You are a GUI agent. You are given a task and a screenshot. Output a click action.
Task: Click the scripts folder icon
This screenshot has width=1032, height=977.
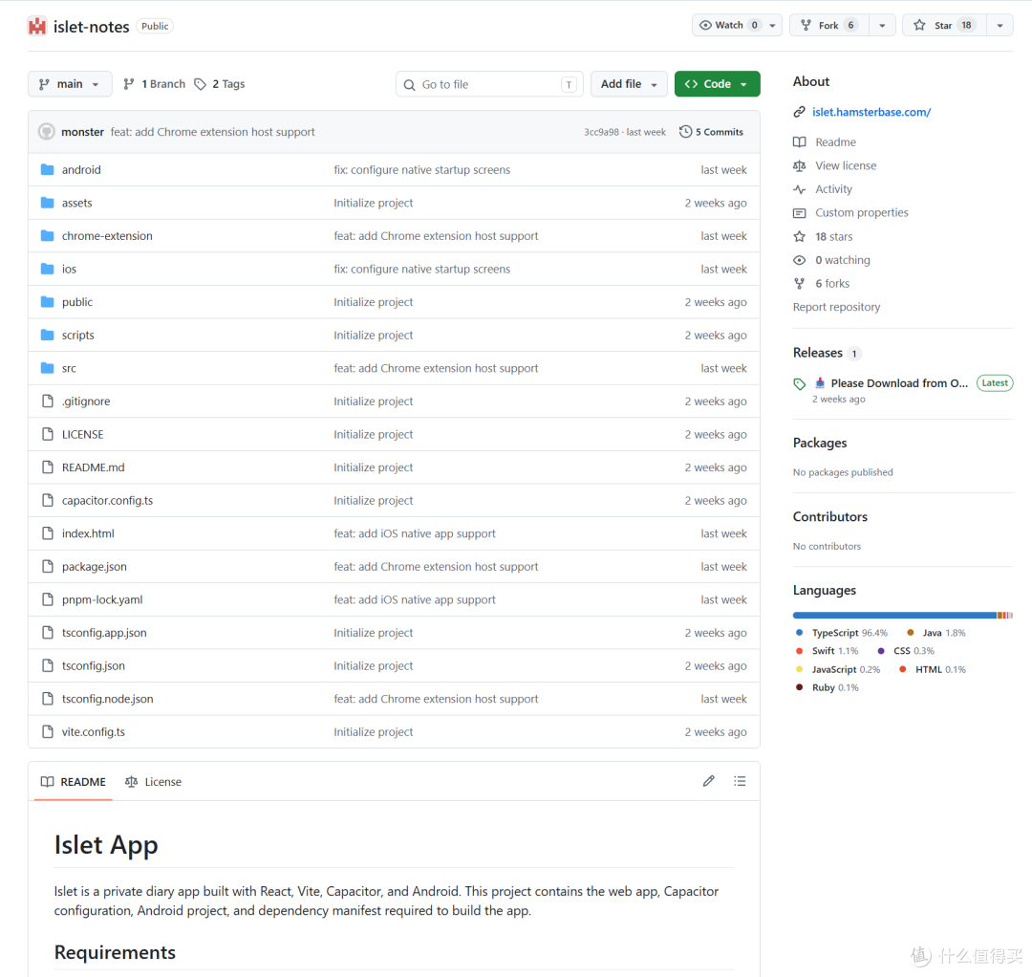(48, 336)
